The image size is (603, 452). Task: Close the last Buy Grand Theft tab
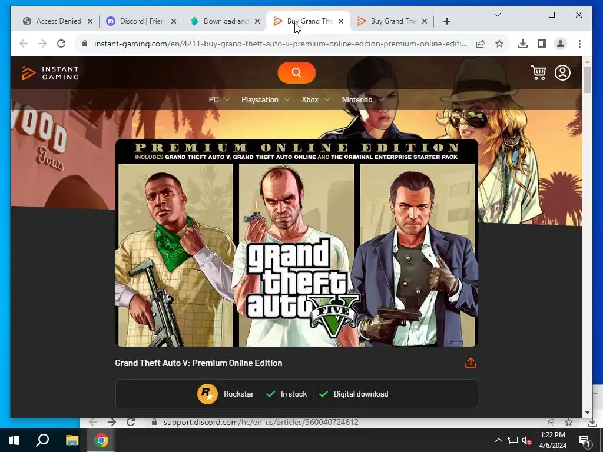[x=424, y=21]
